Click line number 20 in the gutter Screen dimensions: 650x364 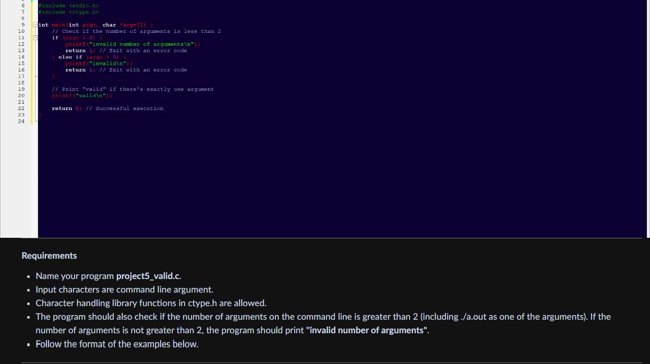[x=21, y=95]
